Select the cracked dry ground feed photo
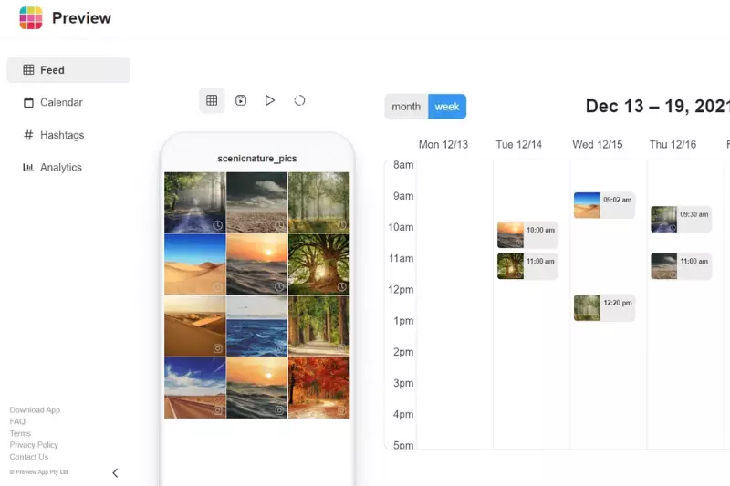This screenshot has width=730, height=486. (257, 202)
